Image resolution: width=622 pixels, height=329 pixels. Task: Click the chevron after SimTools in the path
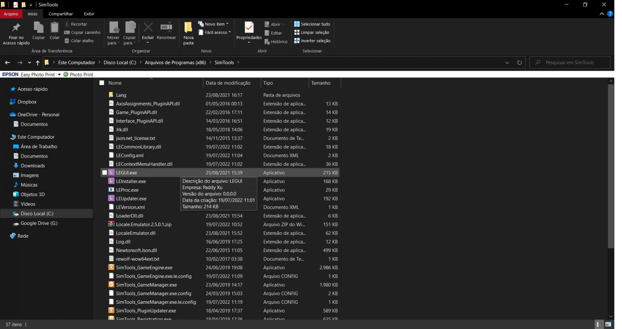tap(238, 63)
